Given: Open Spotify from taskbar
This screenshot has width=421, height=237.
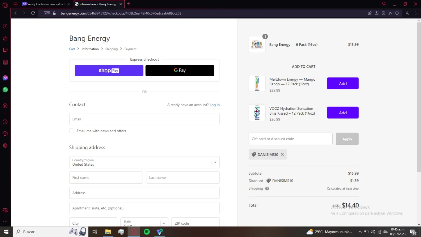Looking at the screenshot, I should (x=147, y=232).
